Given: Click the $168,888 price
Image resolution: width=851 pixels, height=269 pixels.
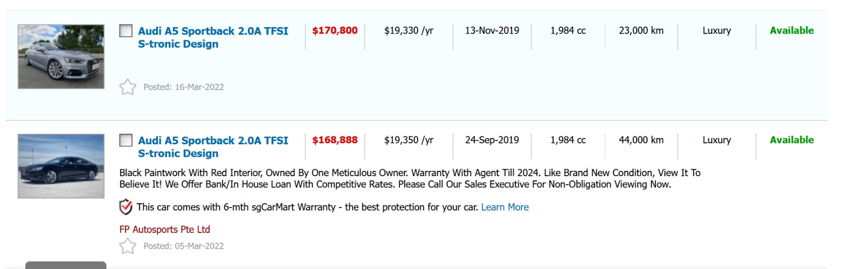Looking at the screenshot, I should tap(335, 140).
